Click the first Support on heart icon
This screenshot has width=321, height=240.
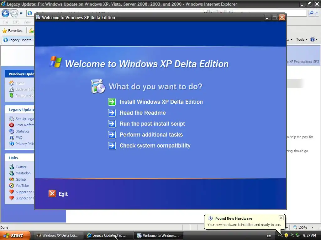pyautogui.click(x=12, y=192)
